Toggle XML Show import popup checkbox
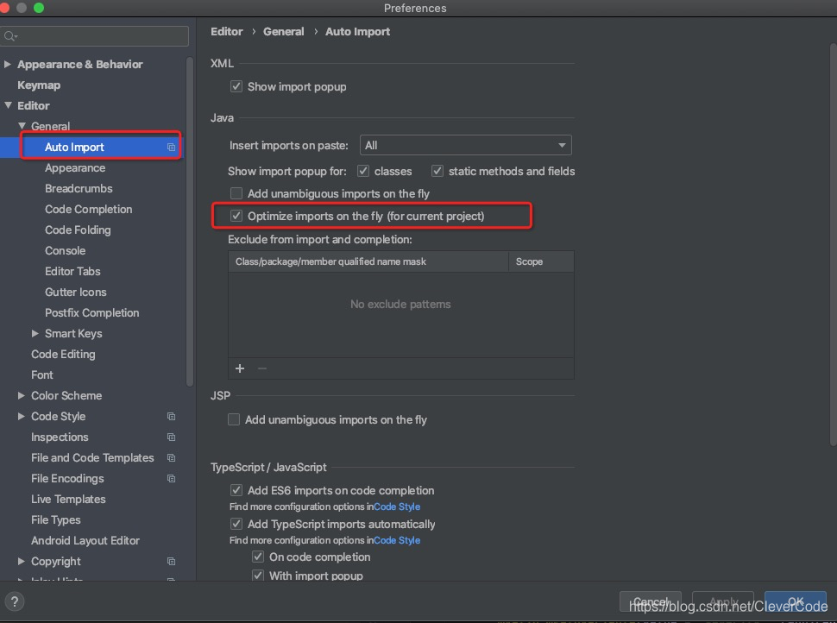Image resolution: width=837 pixels, height=623 pixels. [236, 86]
